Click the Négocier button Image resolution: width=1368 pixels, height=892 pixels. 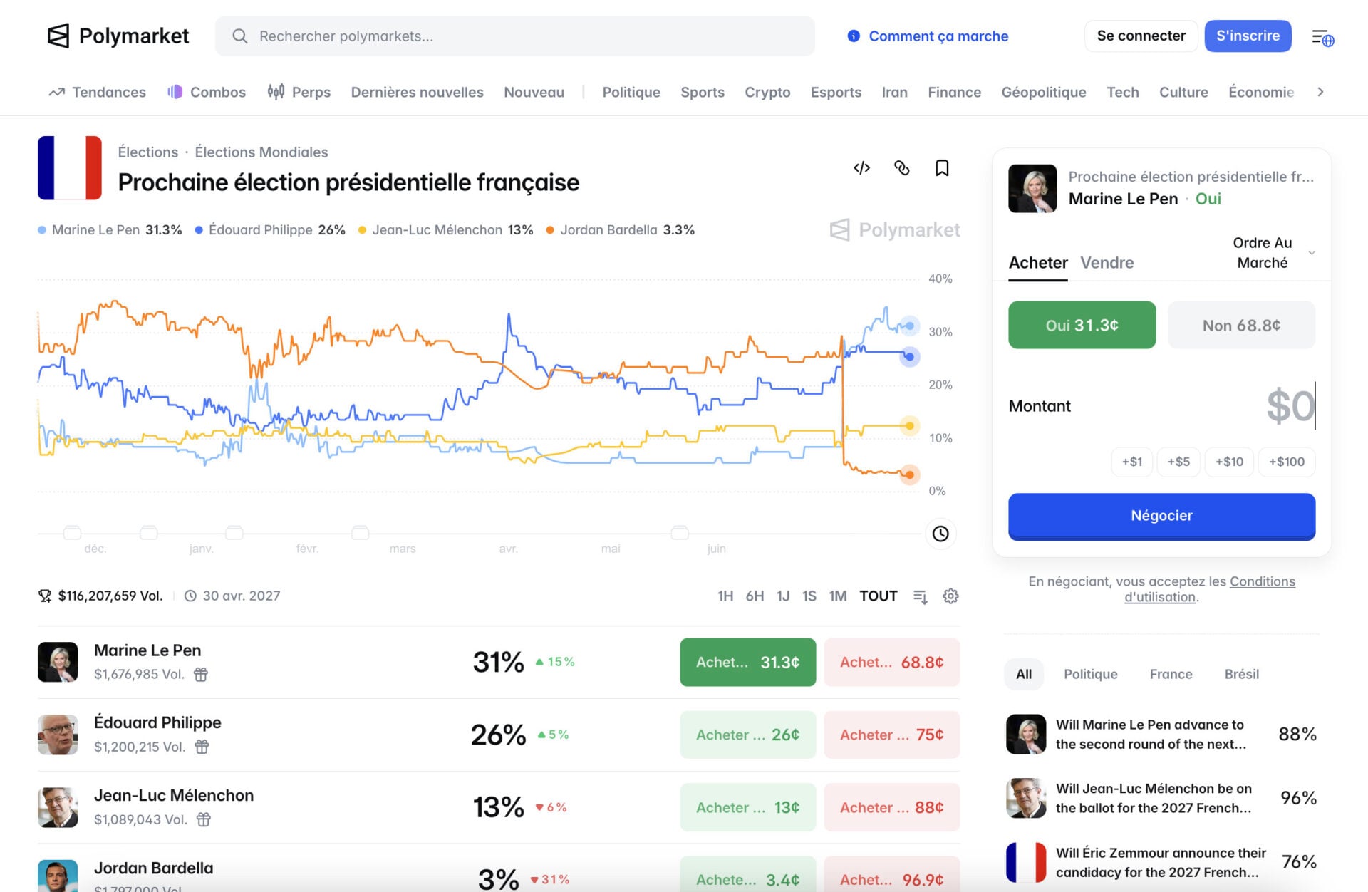pyautogui.click(x=1161, y=516)
